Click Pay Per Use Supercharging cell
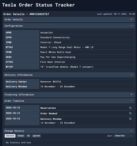Screen dimensions: 137x146 pyautogui.click(x=86, y=57)
